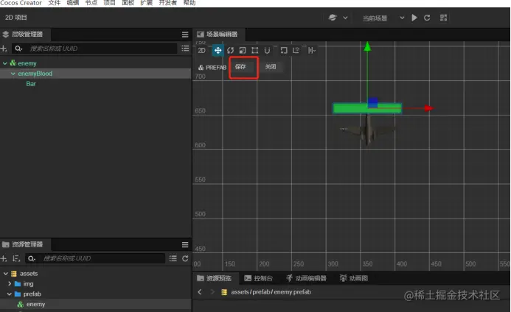The width and height of the screenshot is (511, 312).
Task: Switch to the 动画编辑器 tab
Action: click(306, 278)
